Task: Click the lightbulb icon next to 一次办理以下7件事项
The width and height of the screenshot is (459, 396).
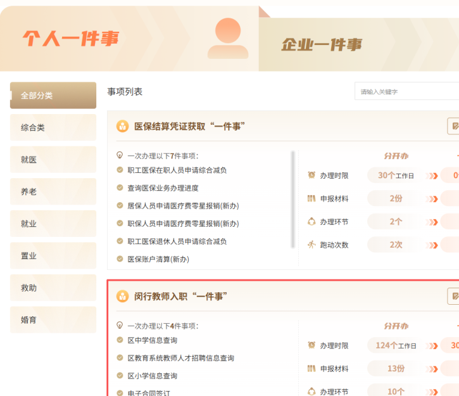Action: click(x=120, y=155)
